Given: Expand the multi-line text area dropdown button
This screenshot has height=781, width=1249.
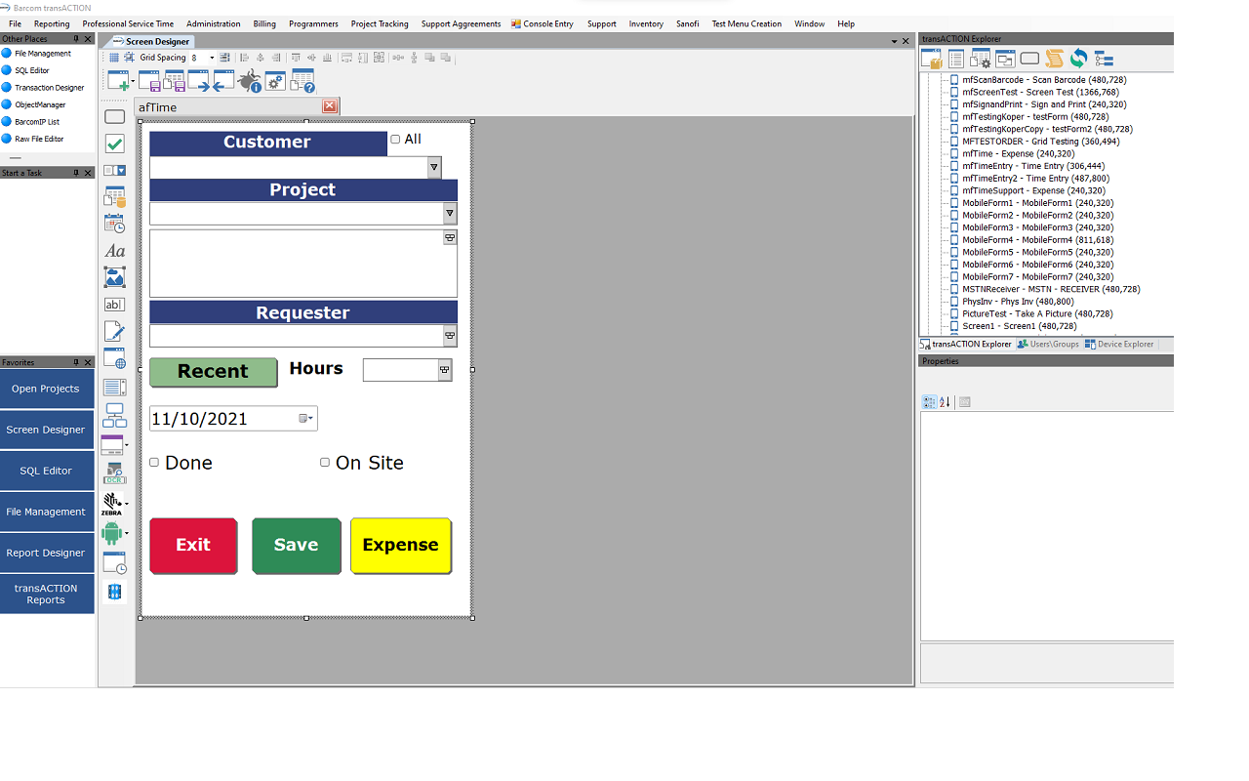Looking at the screenshot, I should [450, 238].
